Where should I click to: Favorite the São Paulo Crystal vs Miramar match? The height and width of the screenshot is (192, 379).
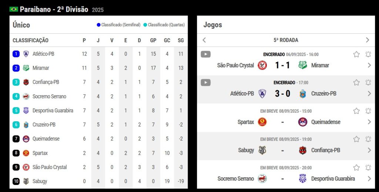pos(356,54)
